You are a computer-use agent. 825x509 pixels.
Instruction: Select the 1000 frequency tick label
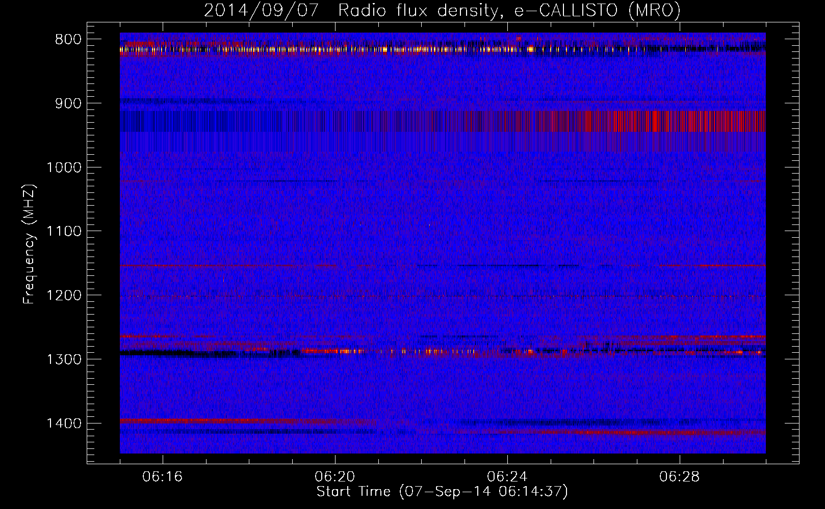64,167
